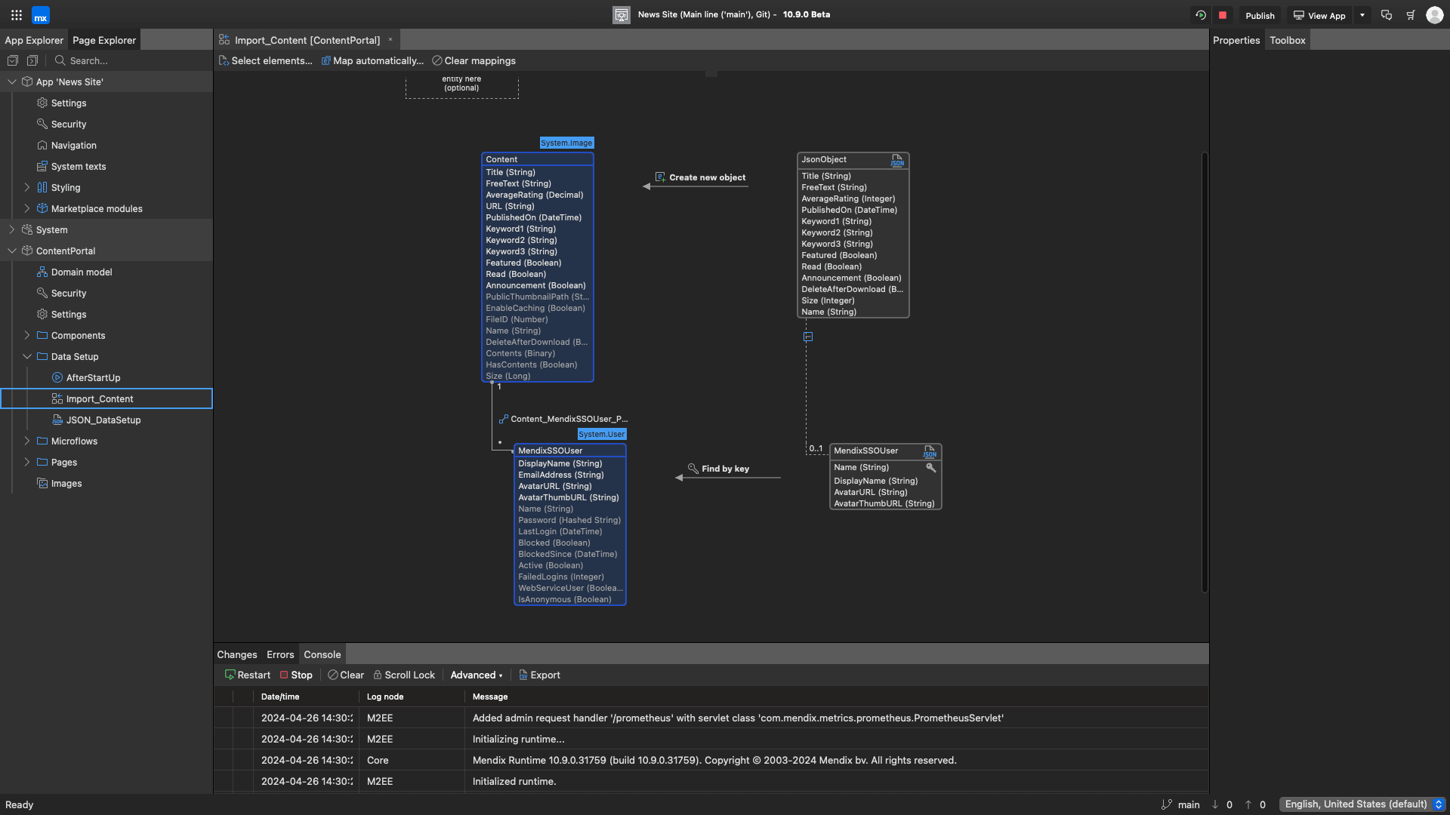Viewport: 1450px width, 815px height.
Task: Expand the Pages folder
Action: pos(27,462)
